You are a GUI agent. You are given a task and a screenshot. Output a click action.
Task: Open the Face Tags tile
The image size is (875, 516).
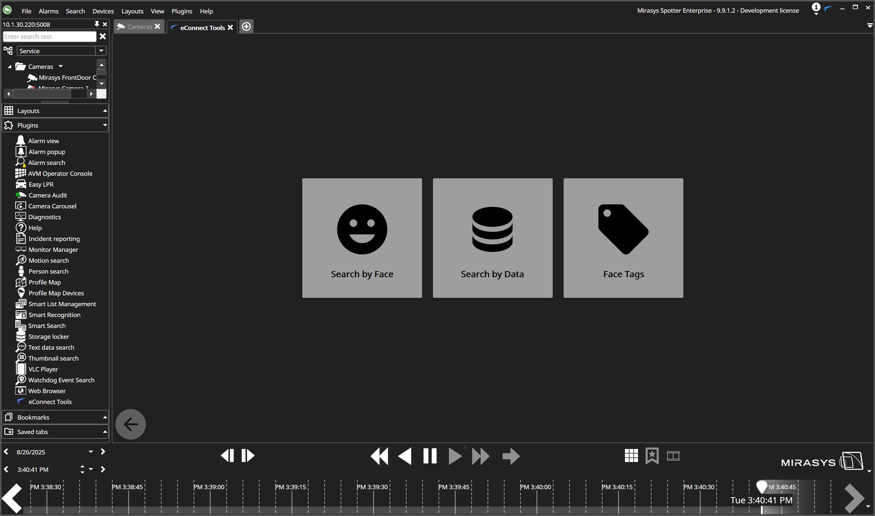click(623, 238)
